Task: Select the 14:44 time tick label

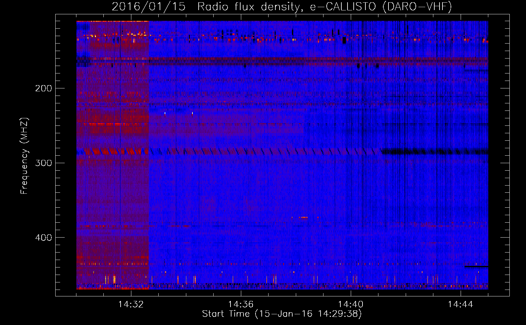Action: click(461, 305)
